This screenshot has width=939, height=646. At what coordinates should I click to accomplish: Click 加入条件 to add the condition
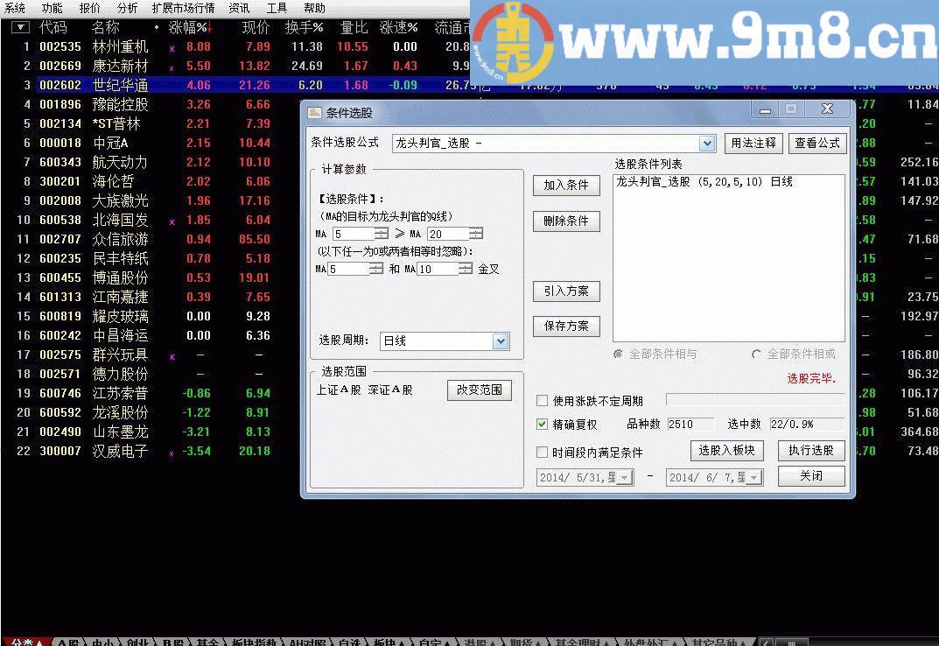[x=566, y=186]
